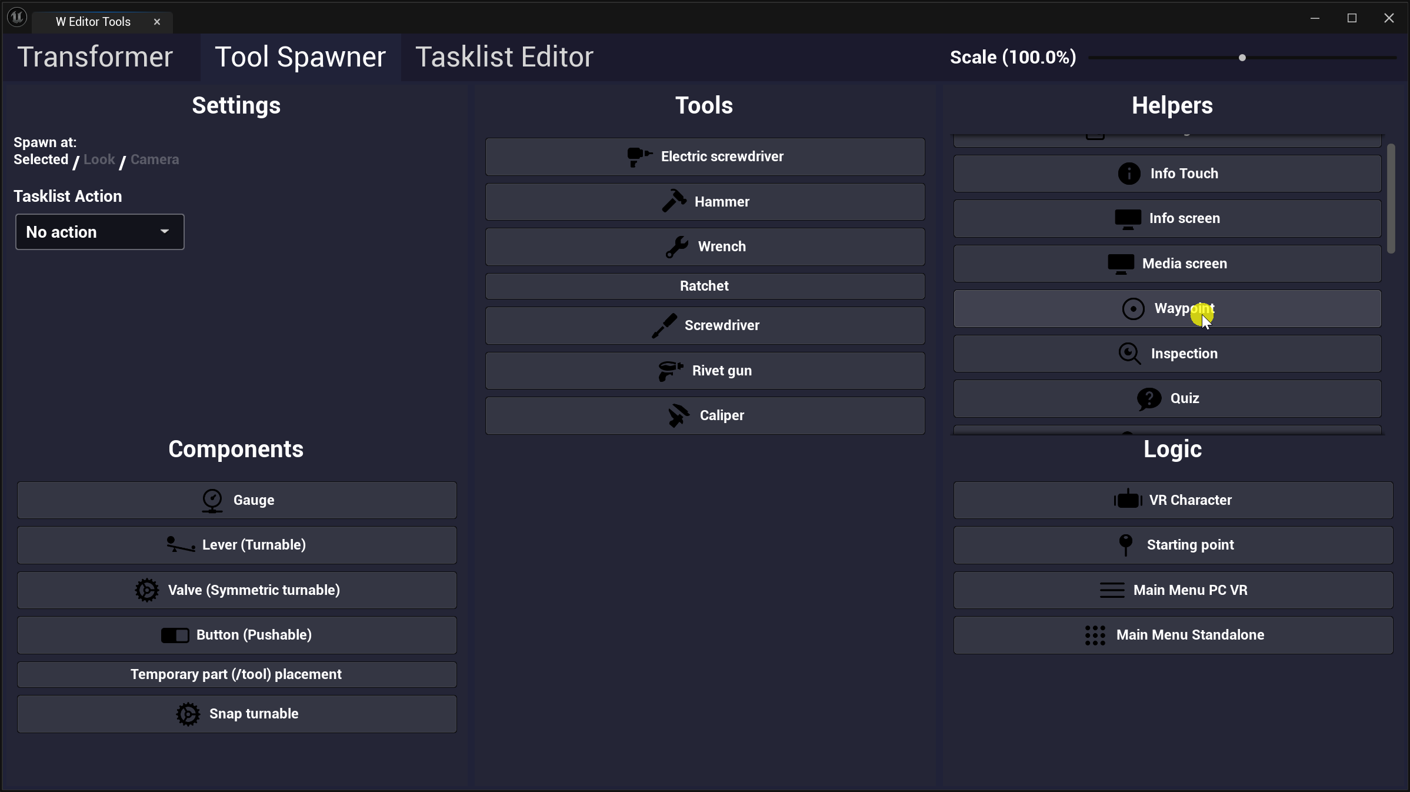Screen dimensions: 1410x792
Task: Click the Caliper tool icon
Action: coord(678,415)
